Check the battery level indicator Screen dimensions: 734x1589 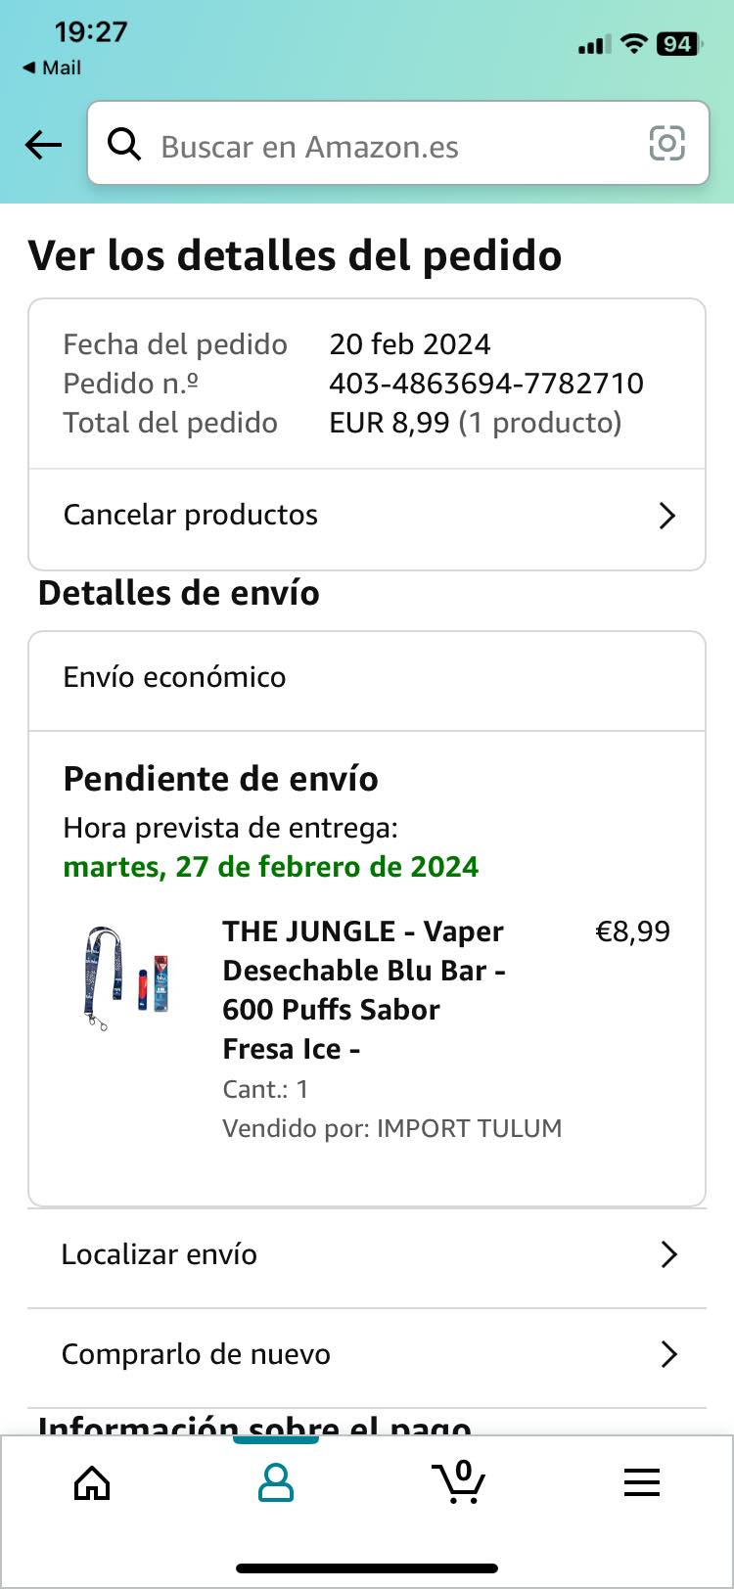pyautogui.click(x=677, y=44)
